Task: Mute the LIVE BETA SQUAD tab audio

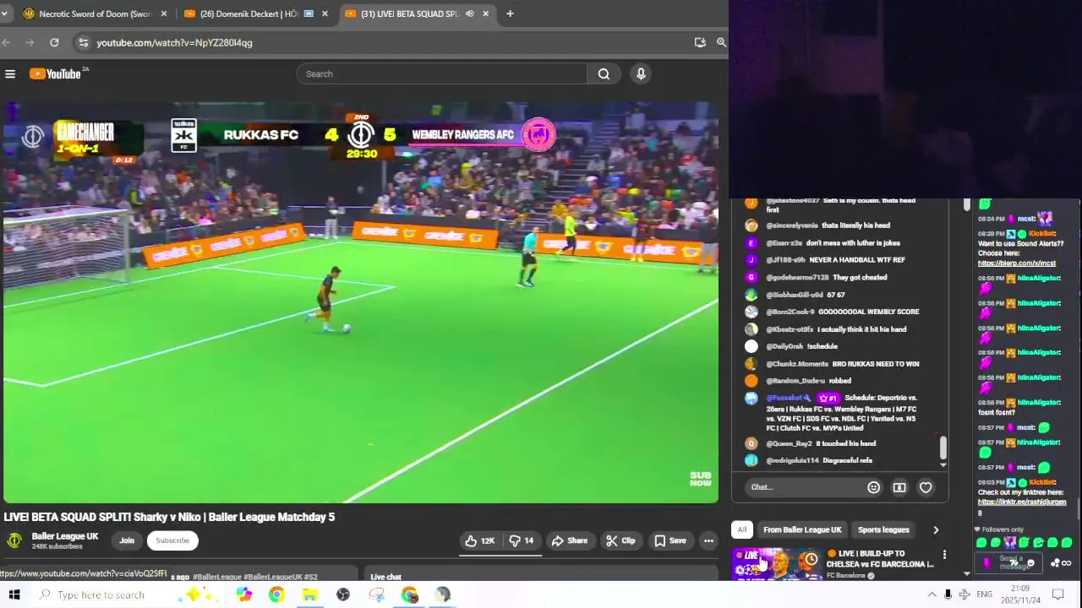Action: 469,14
